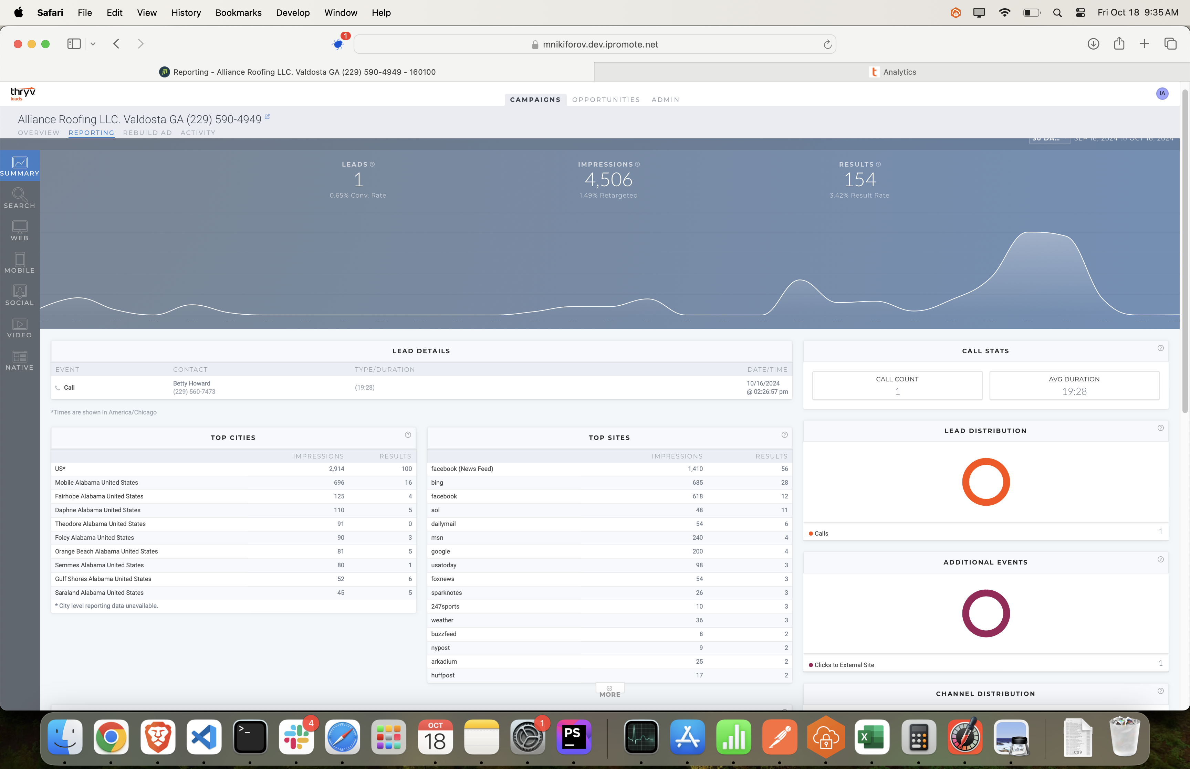The width and height of the screenshot is (1190, 769).
Task: Open the History menu
Action: pyautogui.click(x=186, y=12)
